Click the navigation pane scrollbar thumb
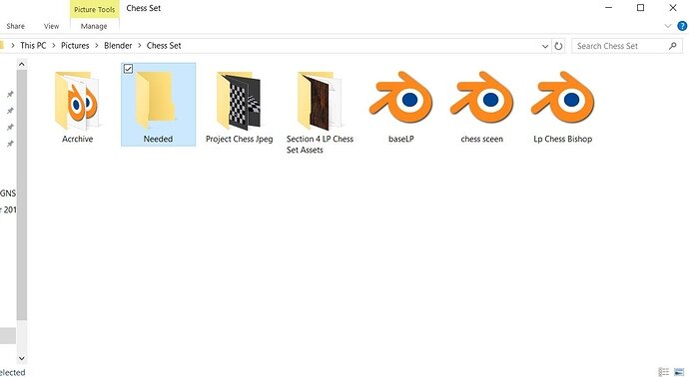Screen dimensions: 689x377 (22, 194)
